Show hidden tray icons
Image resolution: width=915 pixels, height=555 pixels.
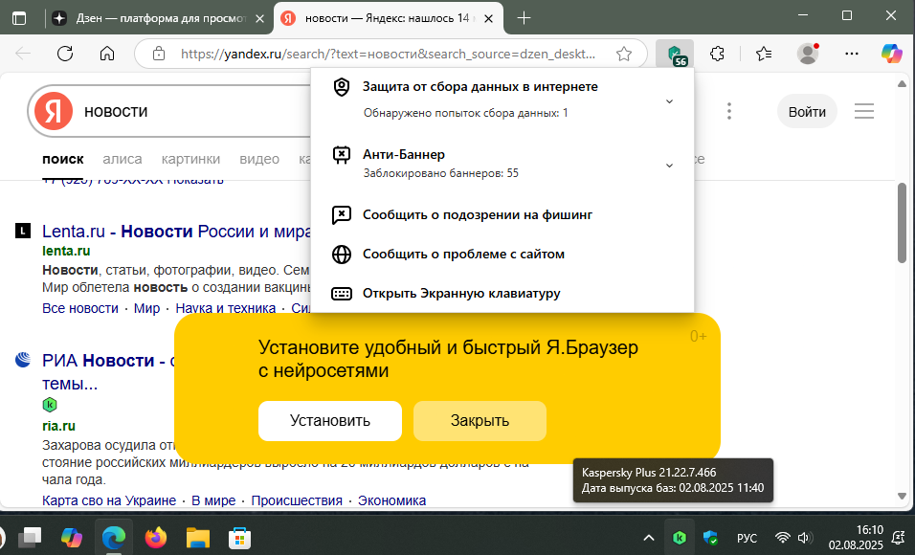coord(648,538)
